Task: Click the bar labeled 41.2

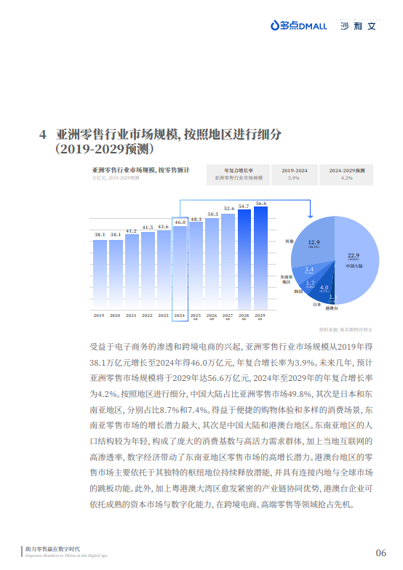Action: [x=132, y=272]
